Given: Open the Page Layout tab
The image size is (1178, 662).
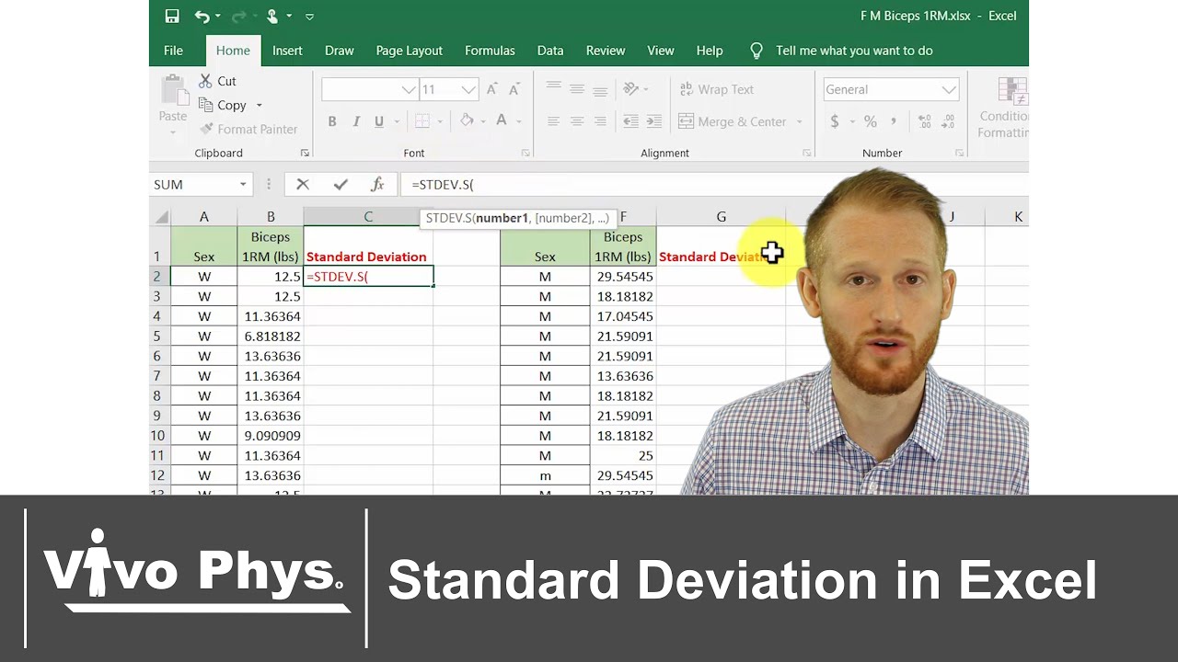Looking at the screenshot, I should click(x=410, y=51).
